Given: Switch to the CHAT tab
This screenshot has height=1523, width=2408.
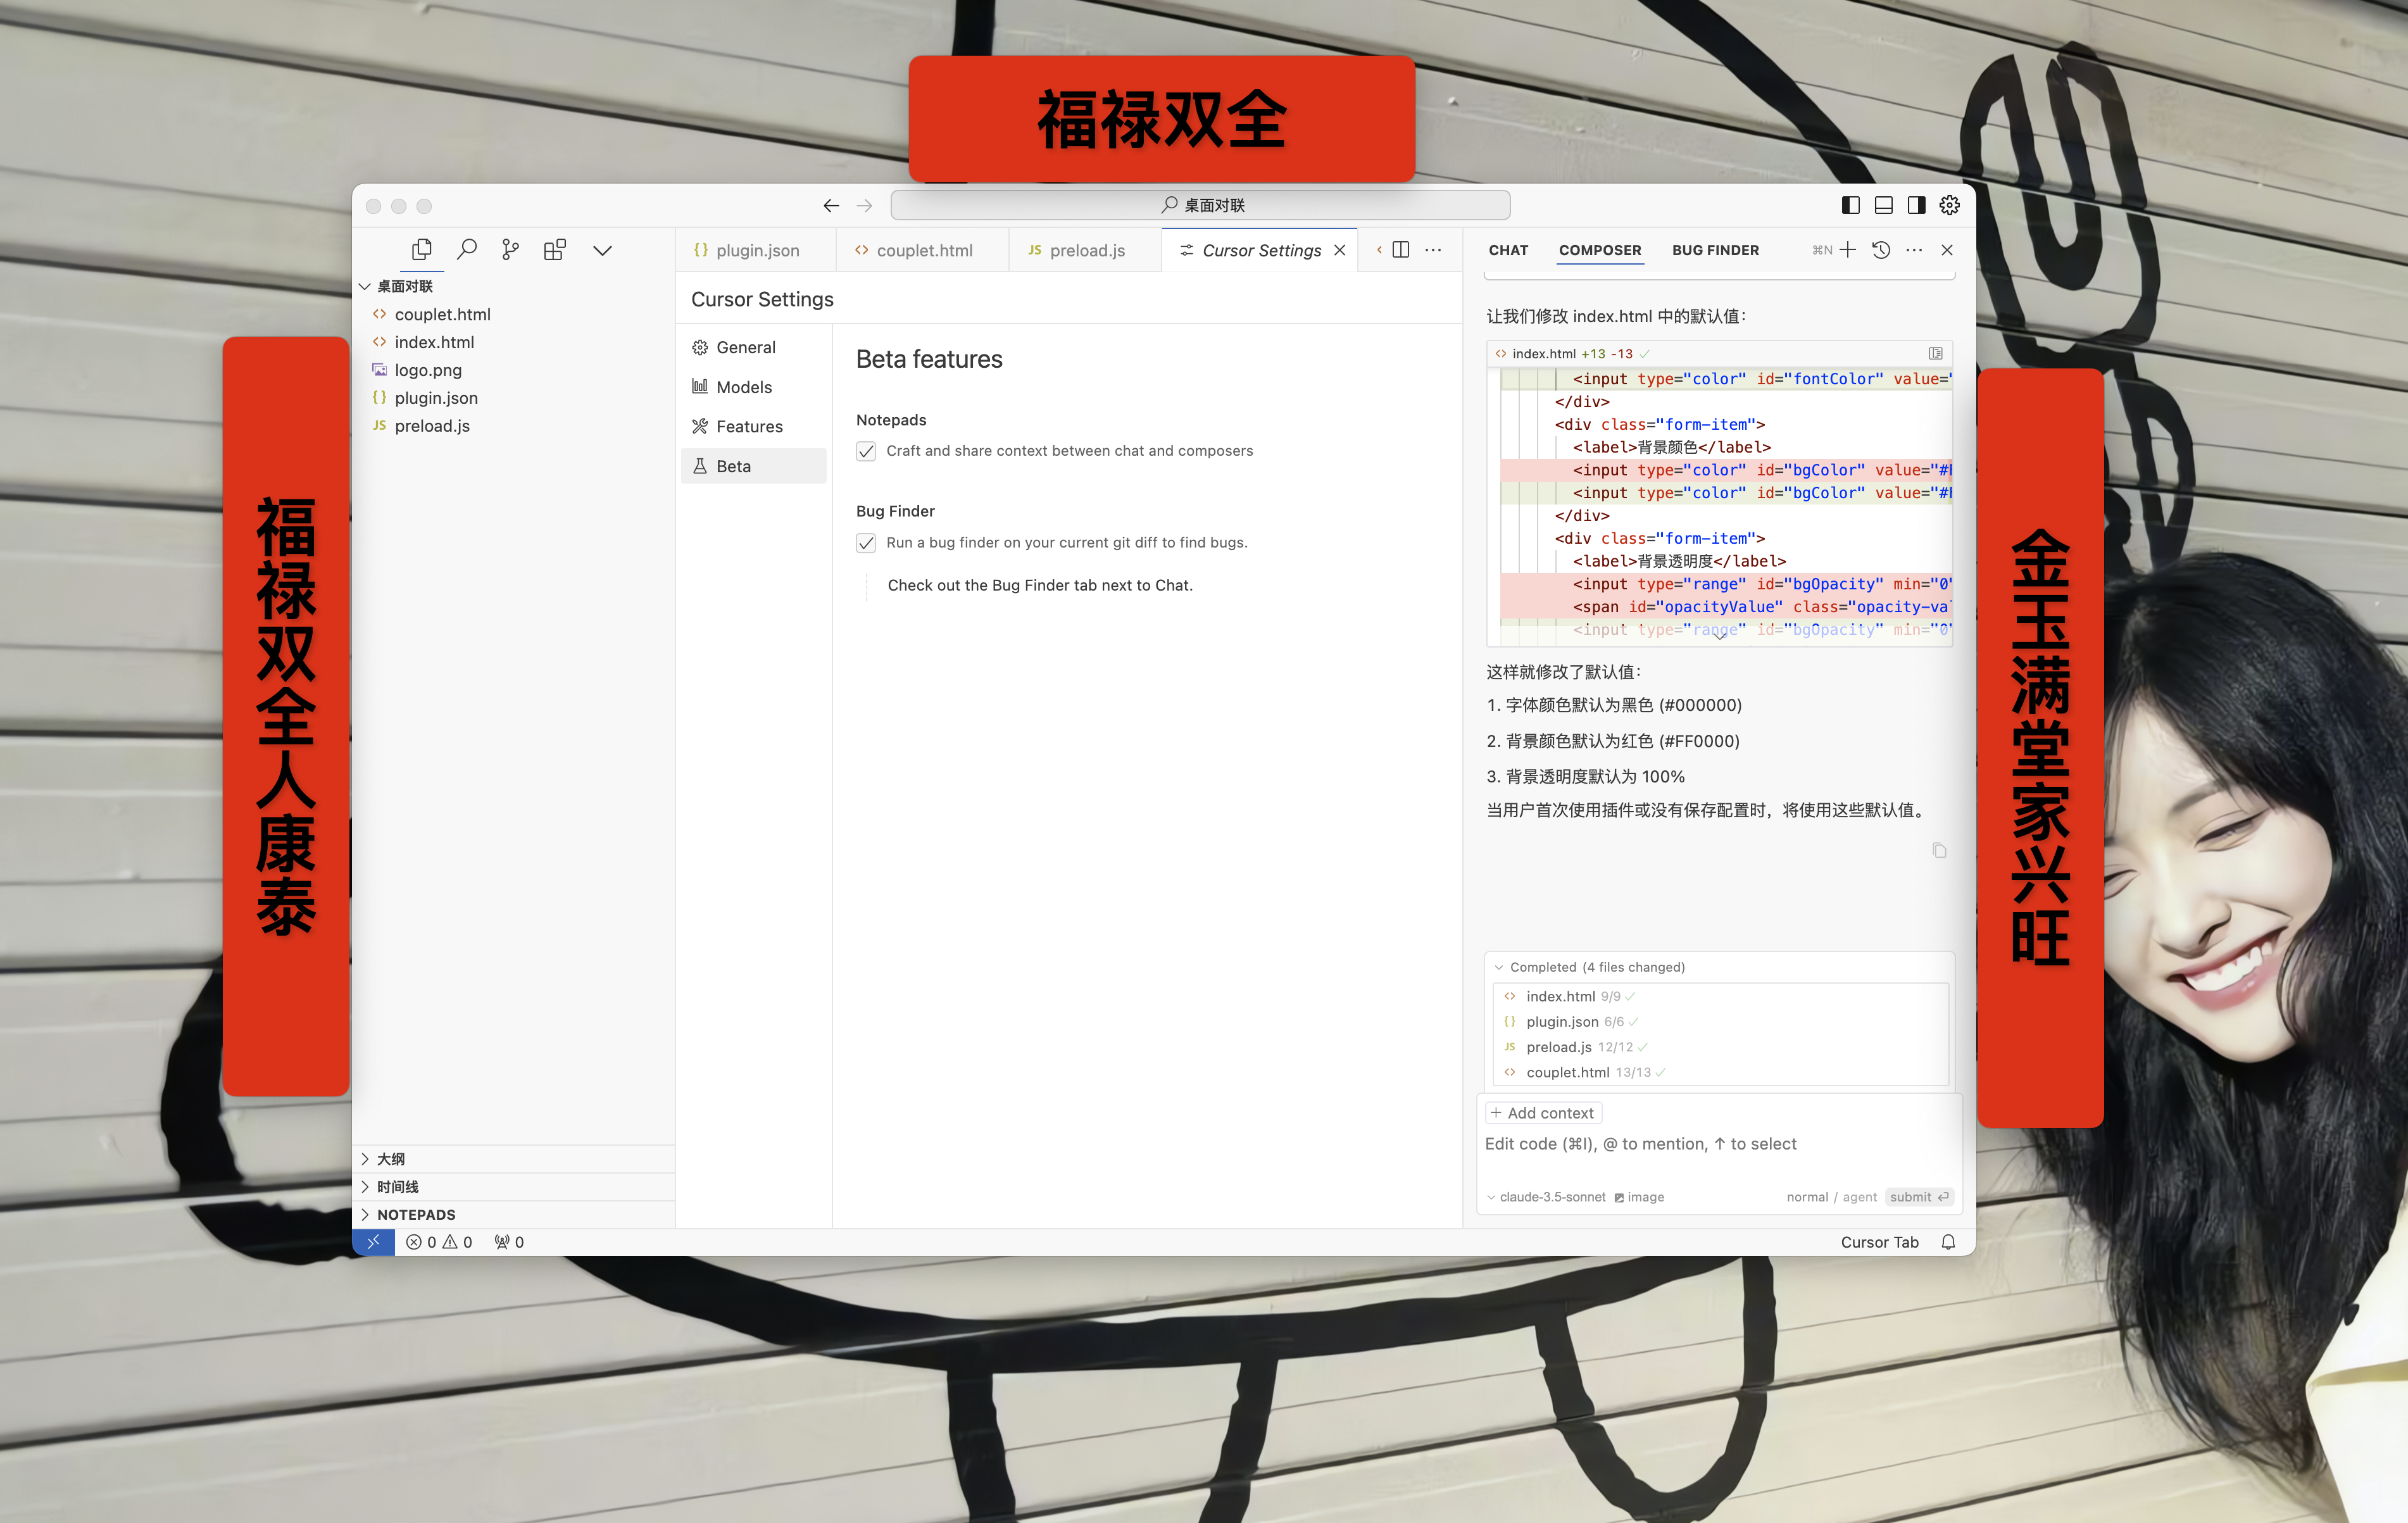Looking at the screenshot, I should click(1508, 250).
